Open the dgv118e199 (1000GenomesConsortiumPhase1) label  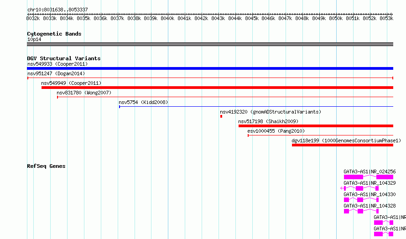coord(346,140)
